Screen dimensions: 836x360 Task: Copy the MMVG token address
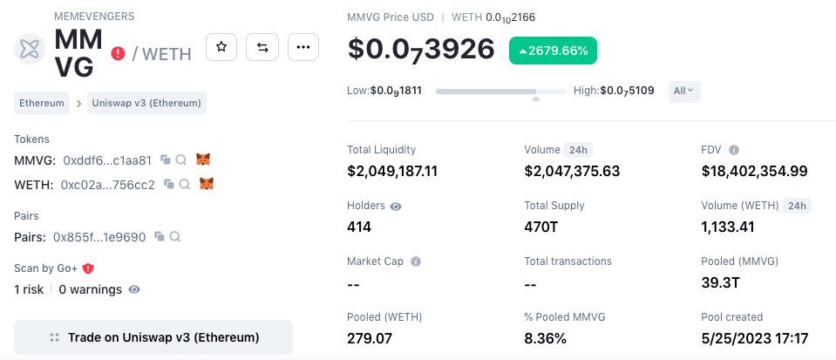pos(166,160)
